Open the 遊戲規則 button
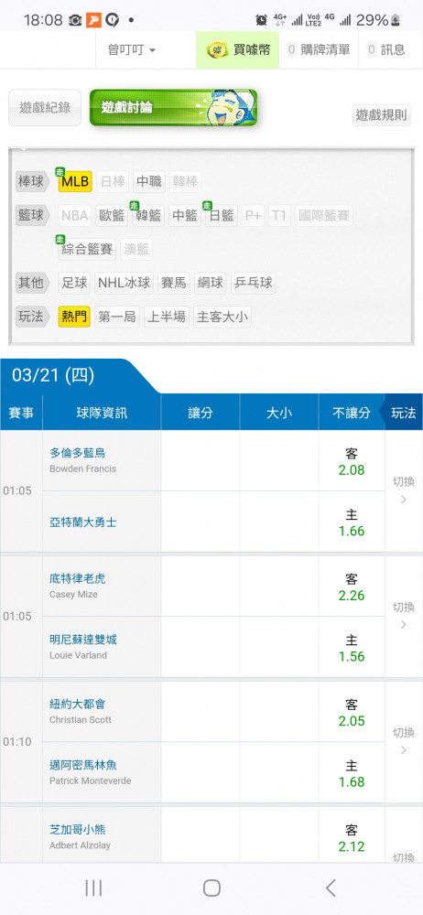The width and height of the screenshot is (423, 915). coord(382,115)
